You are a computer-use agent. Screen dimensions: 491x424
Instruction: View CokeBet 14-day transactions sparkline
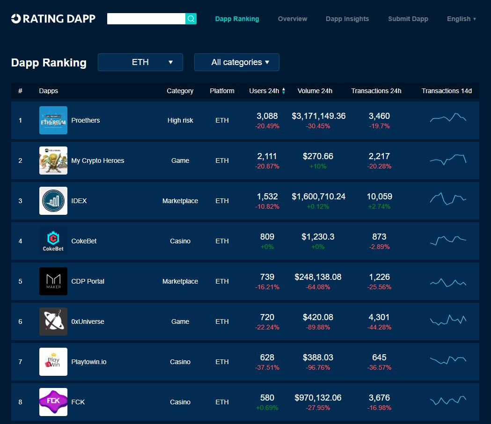[448, 240]
